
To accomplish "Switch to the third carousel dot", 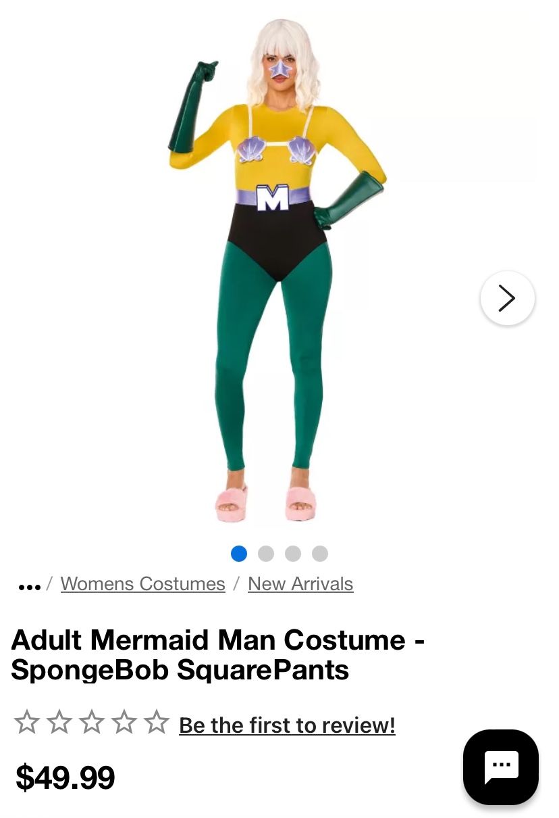I will pyautogui.click(x=293, y=554).
